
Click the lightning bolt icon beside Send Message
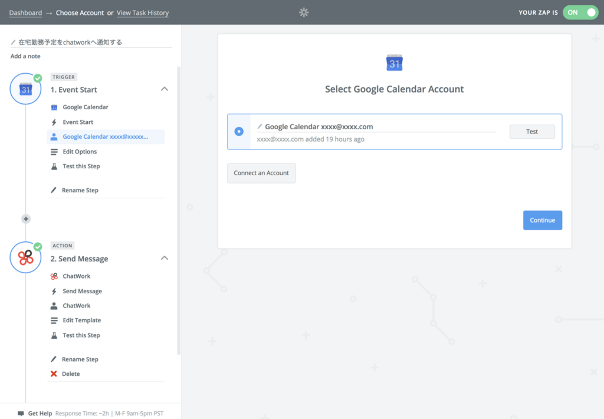[54, 292]
